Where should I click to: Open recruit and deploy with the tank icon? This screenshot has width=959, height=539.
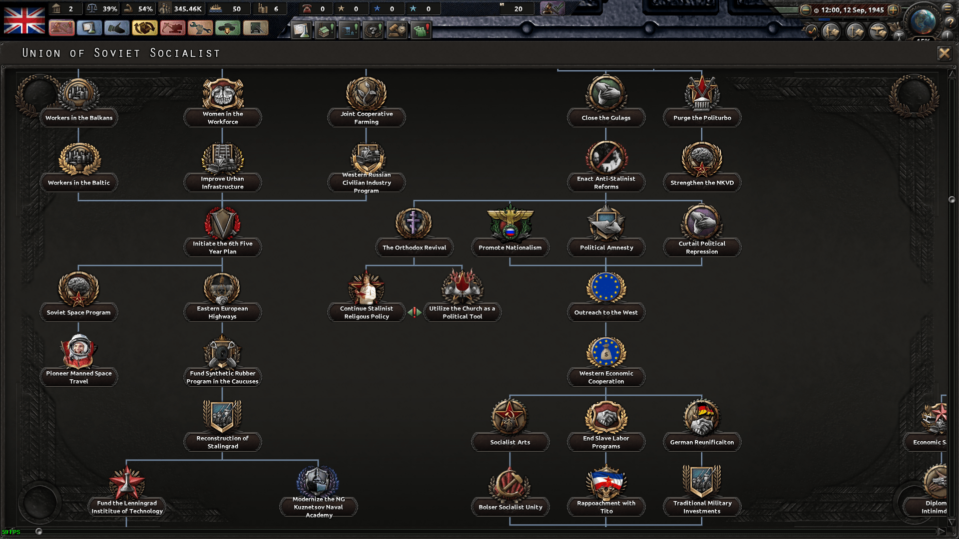coord(228,28)
